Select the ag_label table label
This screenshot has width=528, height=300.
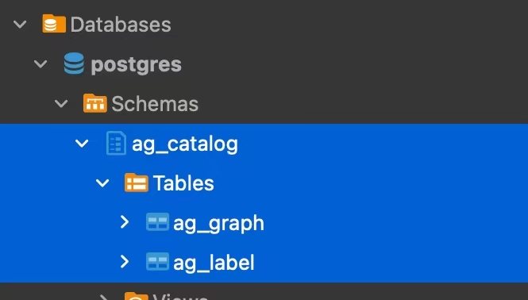[x=214, y=263]
